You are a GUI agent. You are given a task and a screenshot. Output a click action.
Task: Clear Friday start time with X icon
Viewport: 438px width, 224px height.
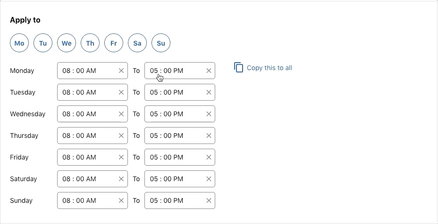pos(121,157)
